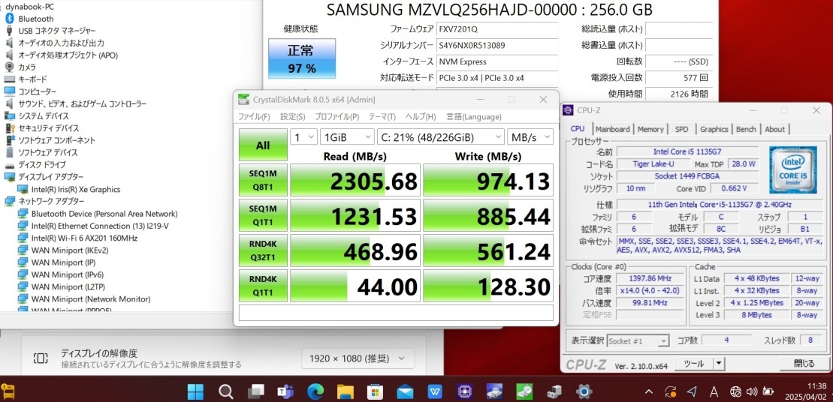Open the 1920 × 1080 resolution dropdown

point(358,358)
